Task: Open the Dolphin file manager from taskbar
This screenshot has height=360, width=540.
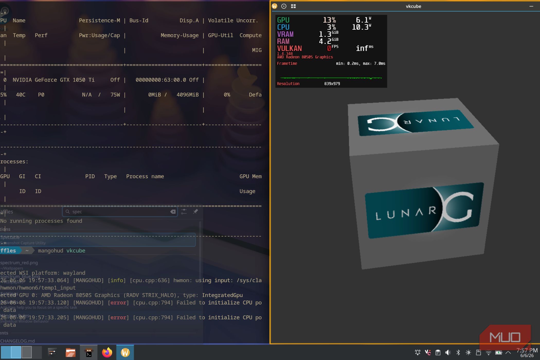Action: [70, 353]
